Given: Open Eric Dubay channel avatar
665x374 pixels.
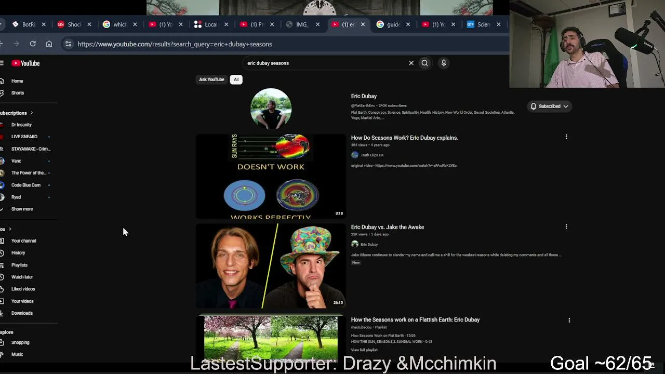Looking at the screenshot, I should [x=271, y=109].
